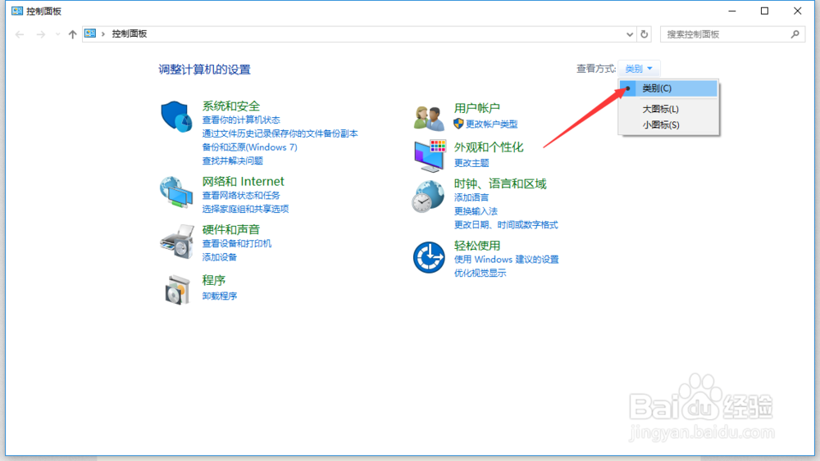Click the 搜索控制面板 search box
820x461 pixels.
tap(732, 34)
